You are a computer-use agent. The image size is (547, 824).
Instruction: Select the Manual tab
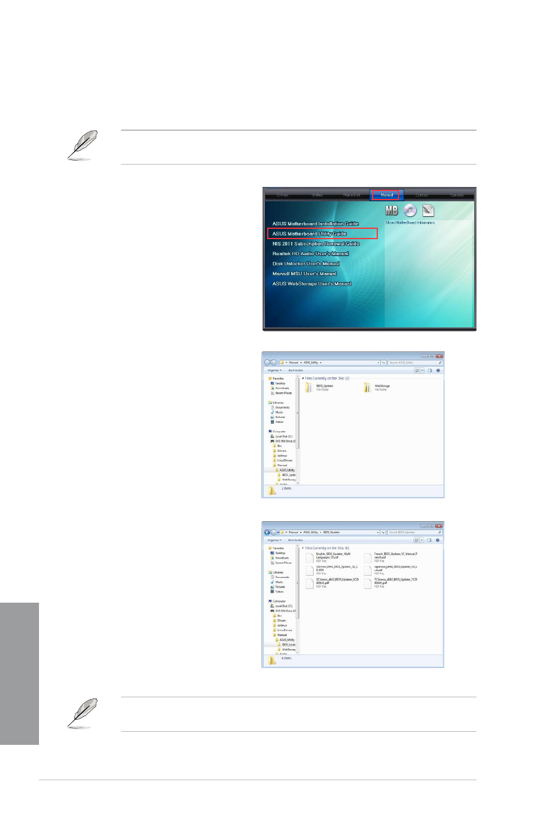[x=387, y=195]
